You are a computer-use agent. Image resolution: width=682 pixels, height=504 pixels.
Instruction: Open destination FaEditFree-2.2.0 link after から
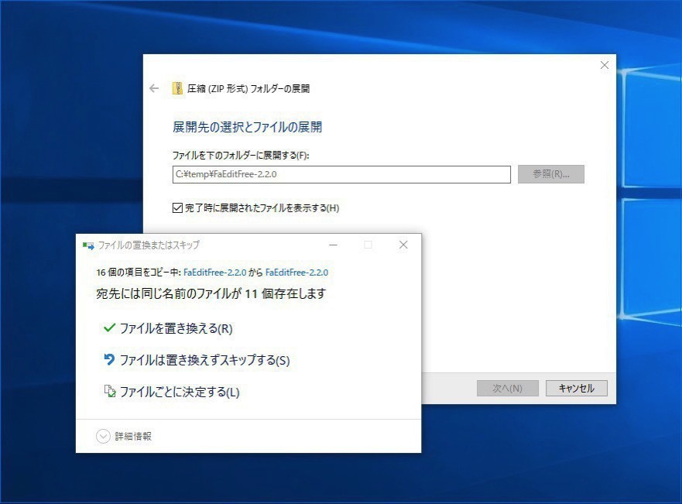296,273
